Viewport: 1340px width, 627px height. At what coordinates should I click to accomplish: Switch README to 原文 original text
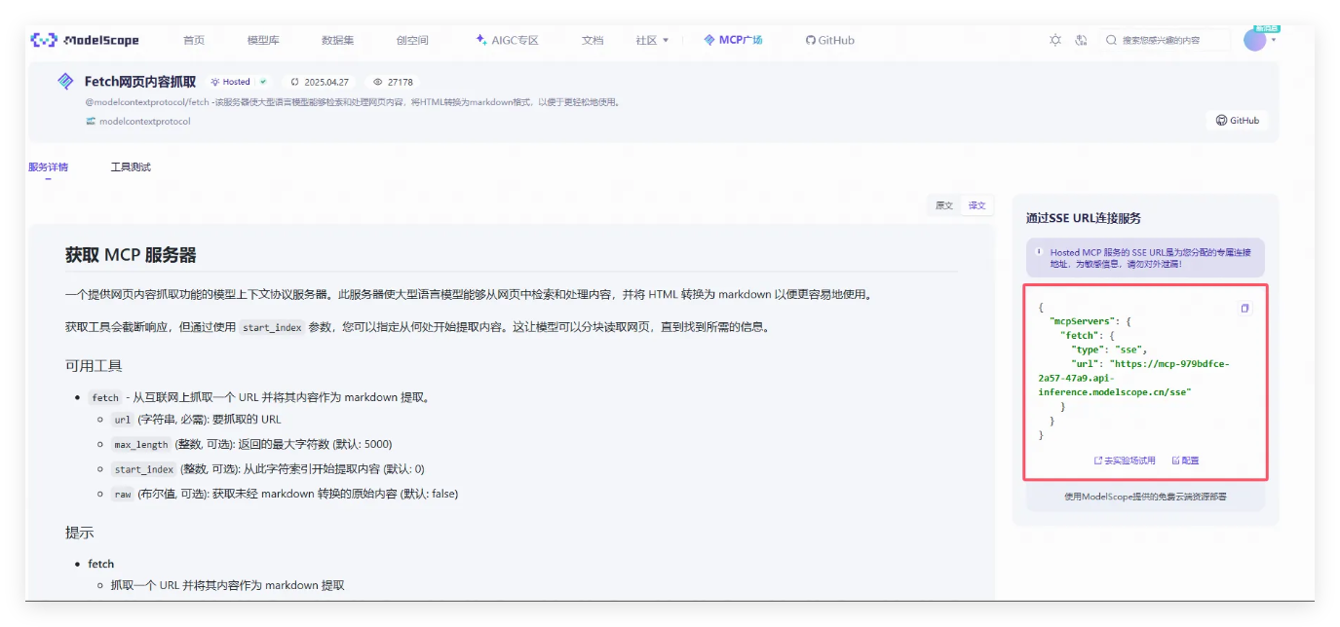[x=944, y=205]
